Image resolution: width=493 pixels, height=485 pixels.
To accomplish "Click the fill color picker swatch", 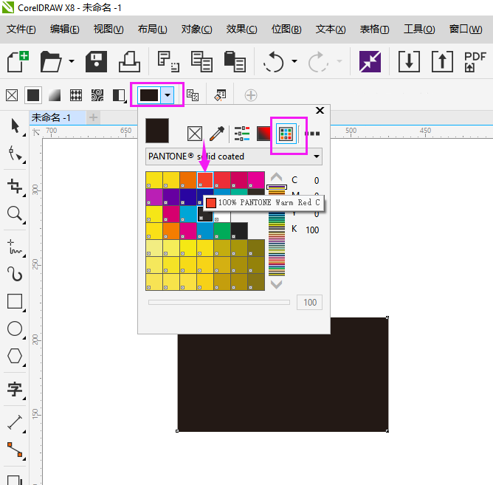I will (149, 95).
